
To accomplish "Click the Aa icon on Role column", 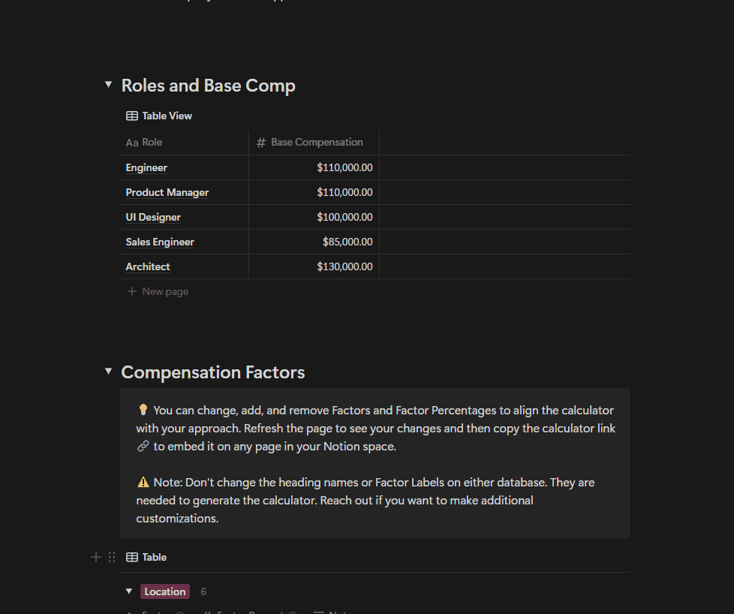I will pyautogui.click(x=132, y=143).
